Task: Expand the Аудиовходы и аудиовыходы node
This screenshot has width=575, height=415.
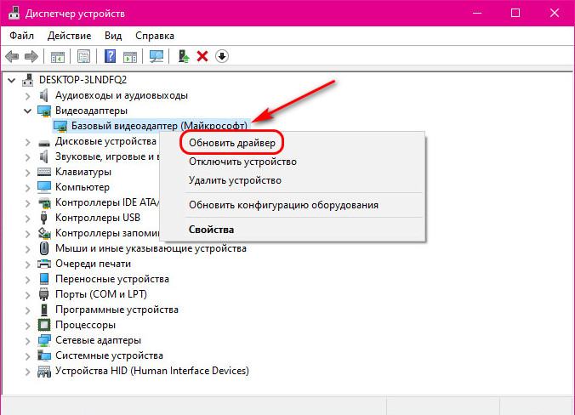Action: [28, 96]
